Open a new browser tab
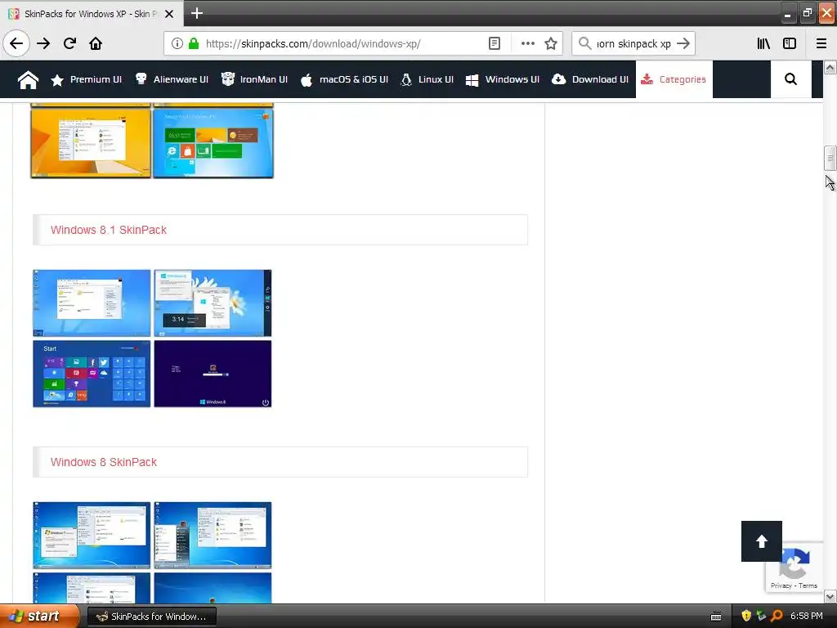Viewport: 837px width, 628px height. click(196, 13)
